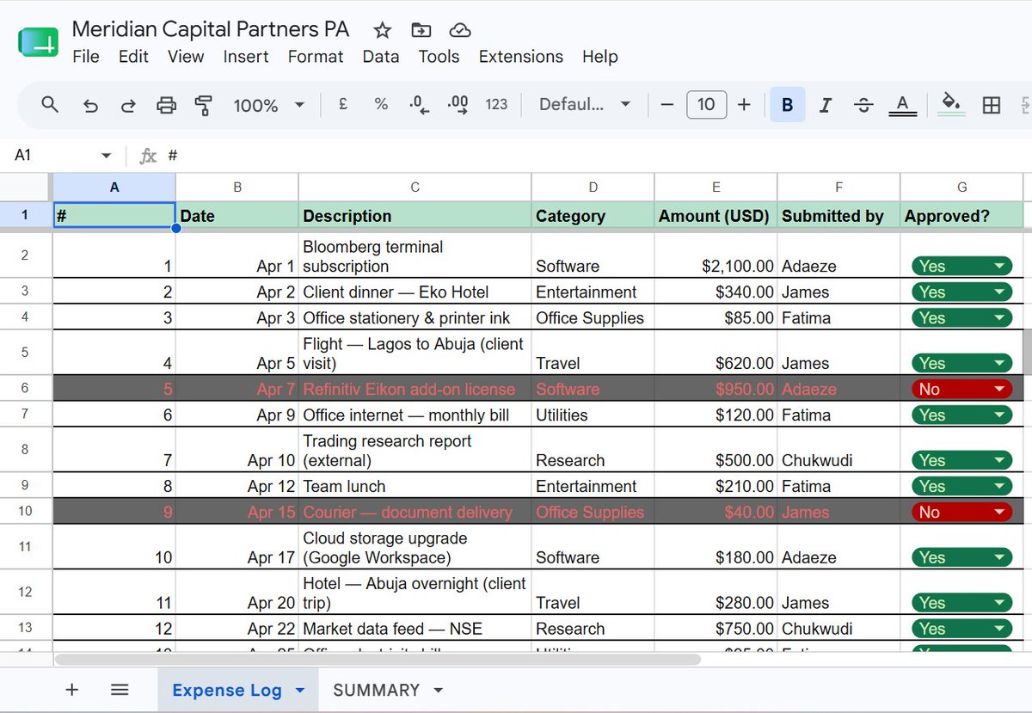
Task: Open Approved dropdown for Team lunch row
Action: click(x=961, y=486)
